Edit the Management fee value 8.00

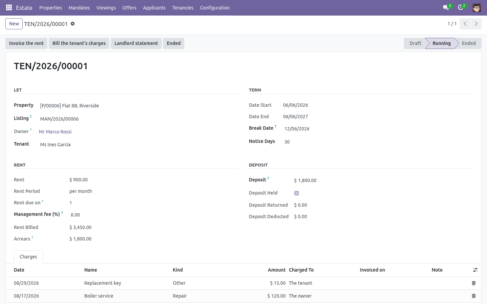point(154,215)
